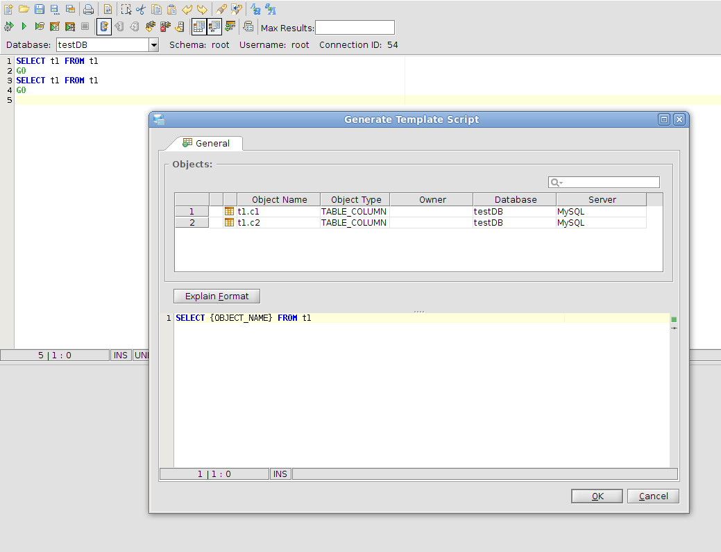Copy the selected text
This screenshot has width=721, height=552.
(156, 9)
